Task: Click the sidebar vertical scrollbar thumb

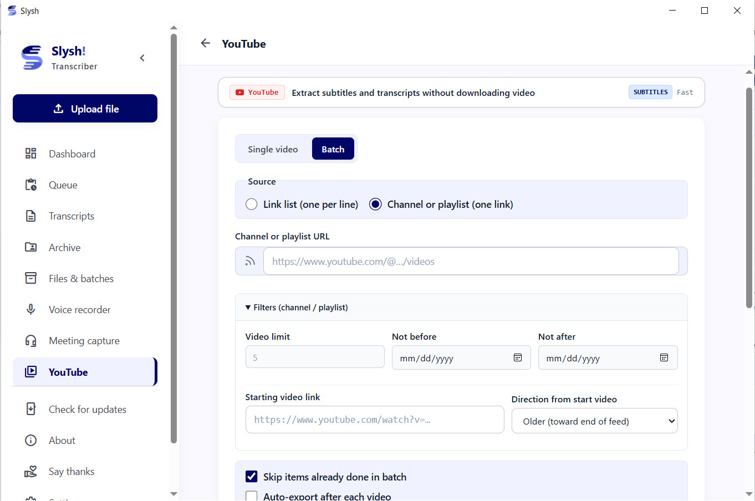Action: 174,238
